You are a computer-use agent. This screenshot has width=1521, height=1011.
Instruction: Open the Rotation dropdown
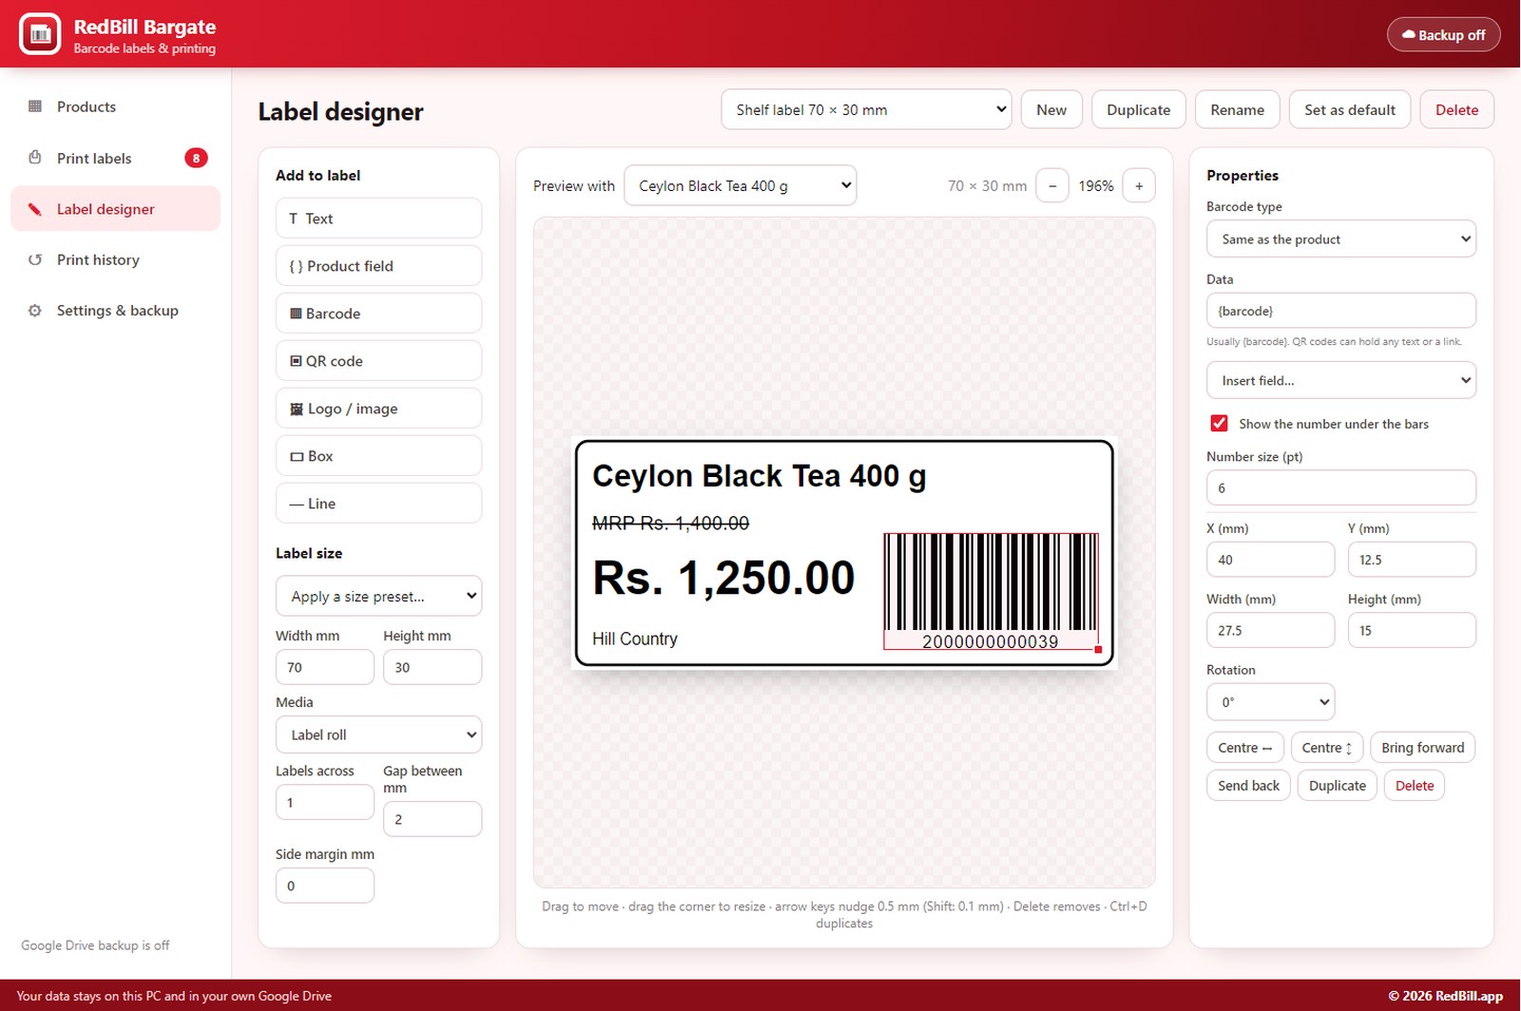(x=1270, y=702)
